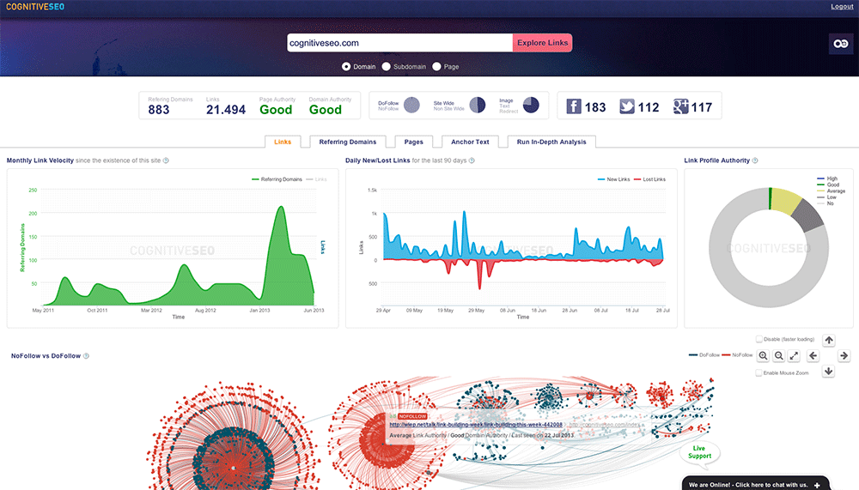
Task: Click the Logout link
Action: pyautogui.click(x=842, y=7)
